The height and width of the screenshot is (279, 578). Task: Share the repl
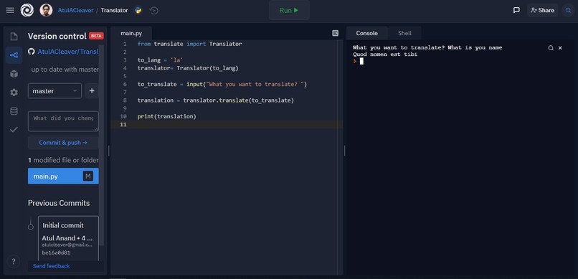542,10
